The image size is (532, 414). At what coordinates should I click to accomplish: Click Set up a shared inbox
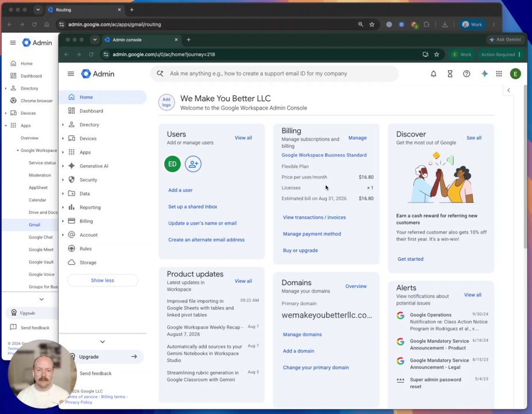[x=193, y=206]
